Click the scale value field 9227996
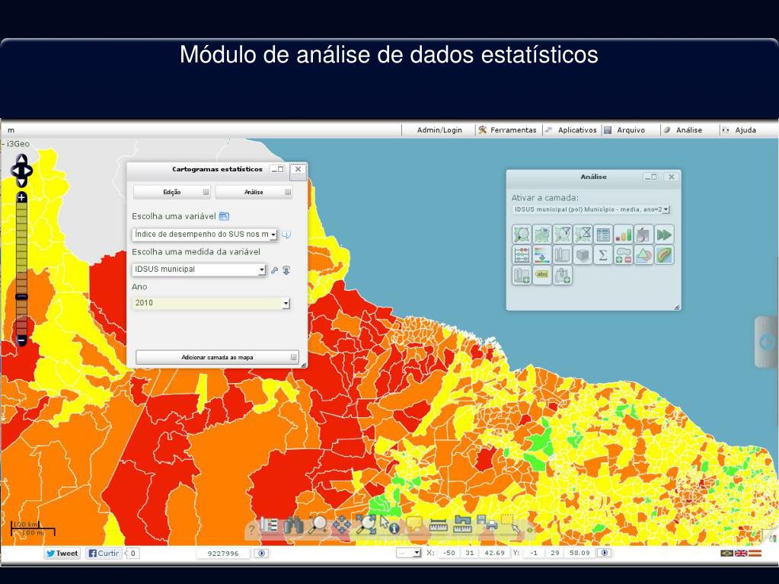Screen dimensions: 779x584 (223, 554)
